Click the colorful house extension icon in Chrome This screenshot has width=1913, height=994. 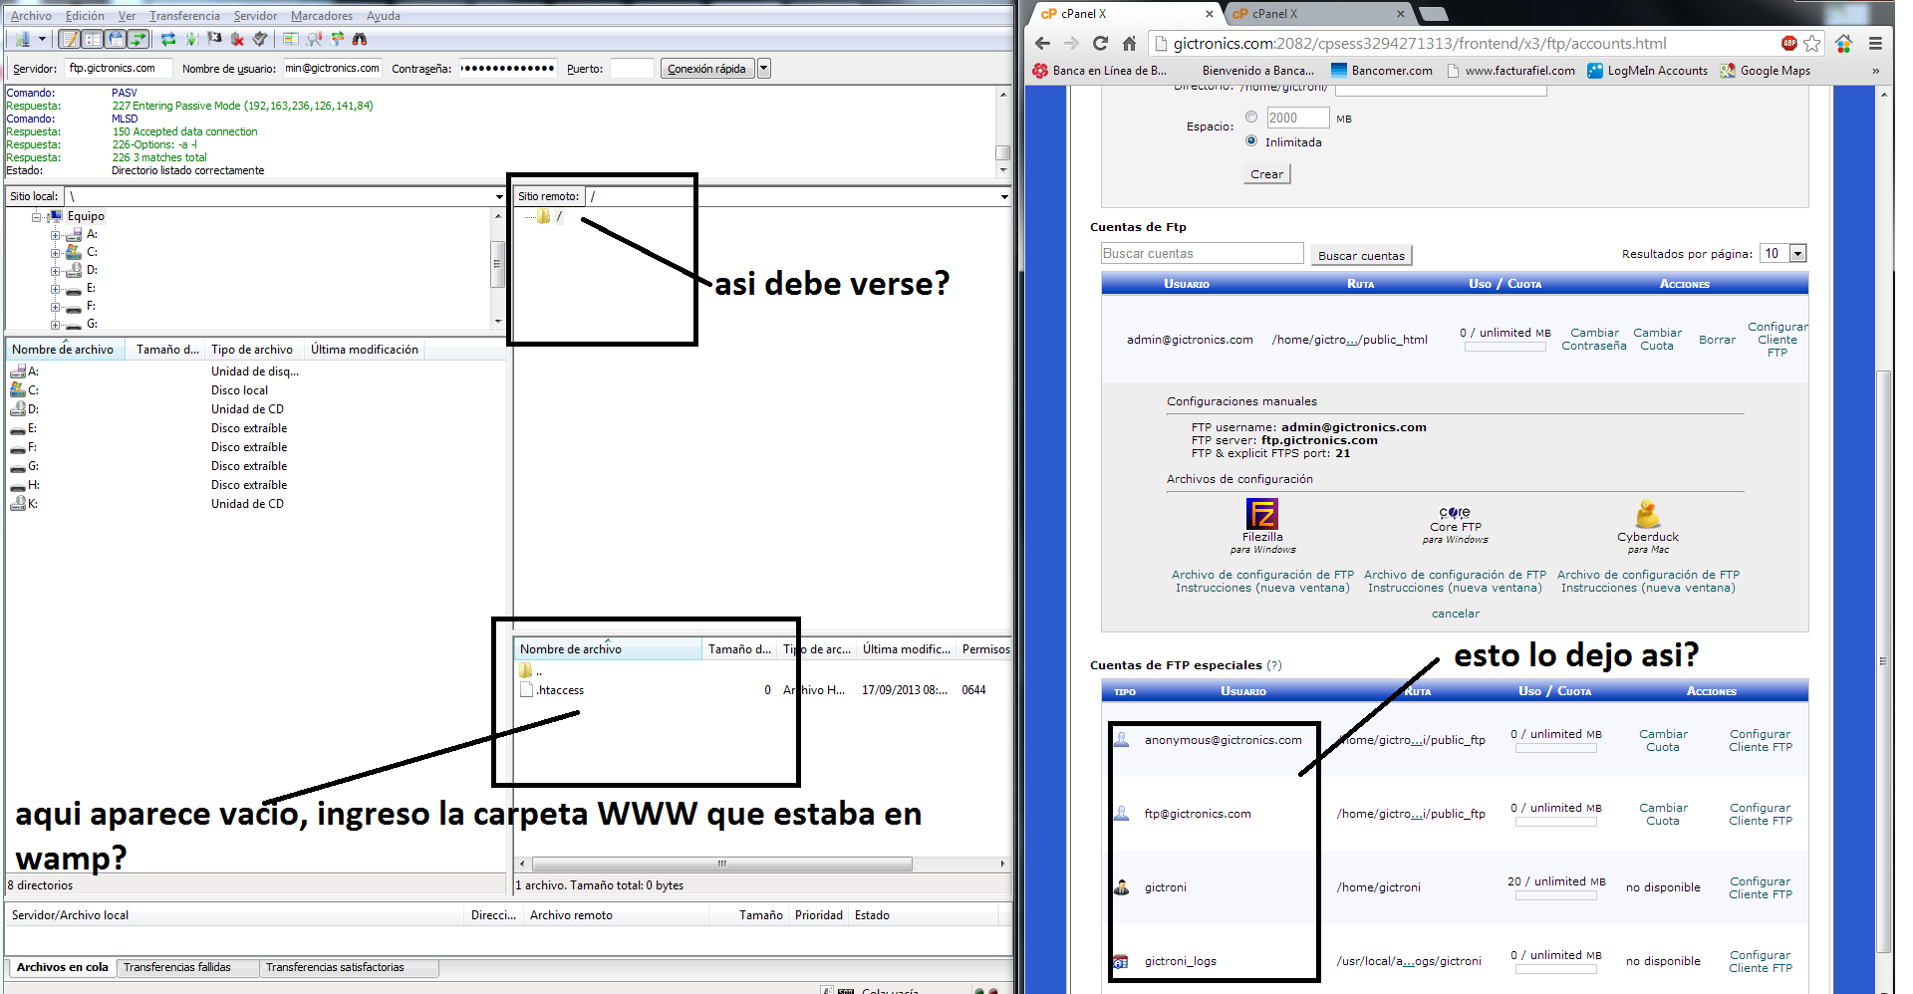point(1843,43)
